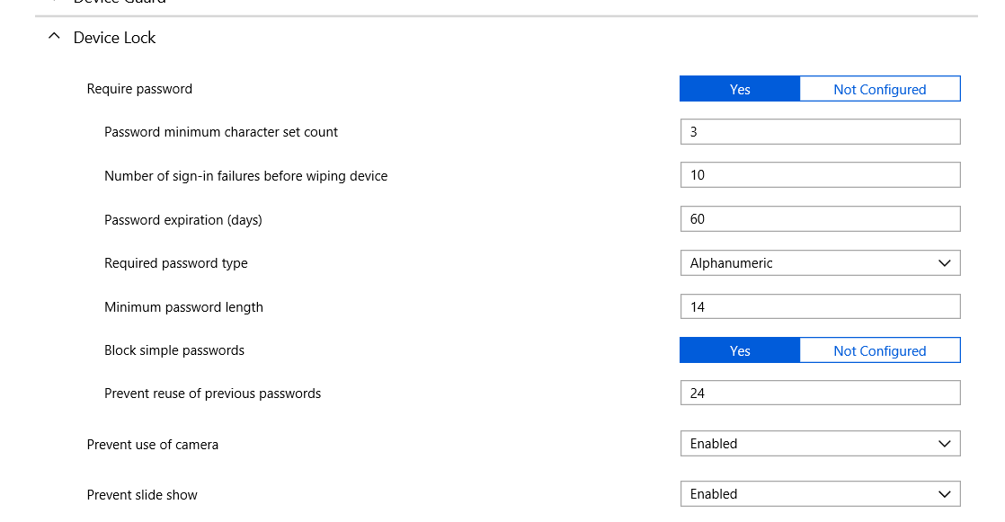
Task: Click the Block simple passwords label
Action: pos(173,349)
